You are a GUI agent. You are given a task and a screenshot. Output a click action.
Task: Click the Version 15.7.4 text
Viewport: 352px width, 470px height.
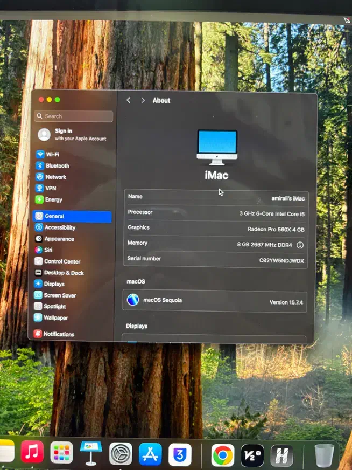pyautogui.click(x=286, y=302)
